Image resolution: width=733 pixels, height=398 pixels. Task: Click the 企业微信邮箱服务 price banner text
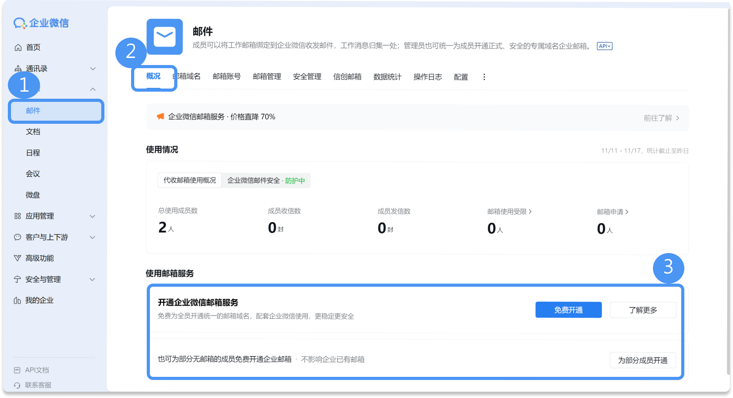click(222, 117)
